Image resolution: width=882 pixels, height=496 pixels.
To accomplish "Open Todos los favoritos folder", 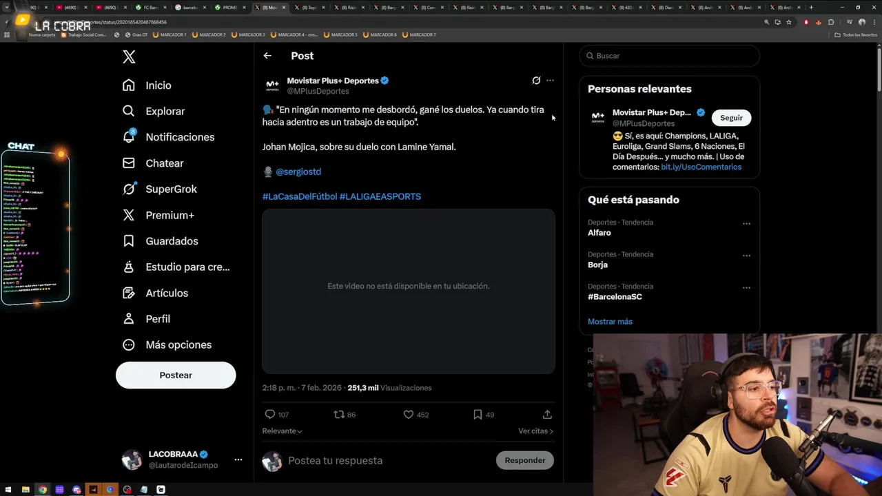I will pos(856,34).
